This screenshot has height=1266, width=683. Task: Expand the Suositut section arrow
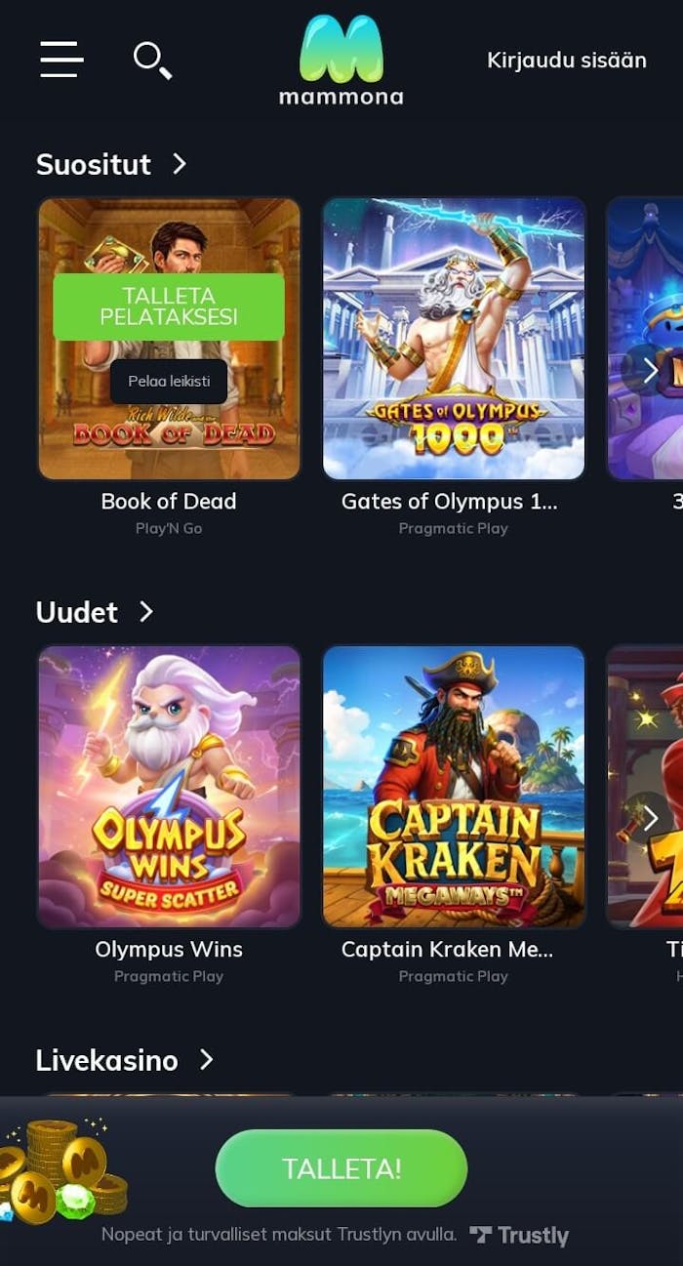coord(179,163)
